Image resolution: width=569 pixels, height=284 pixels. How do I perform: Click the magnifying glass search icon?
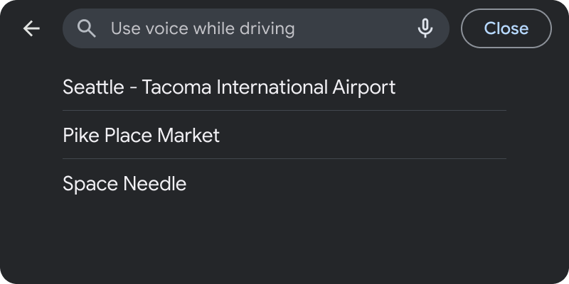point(87,28)
